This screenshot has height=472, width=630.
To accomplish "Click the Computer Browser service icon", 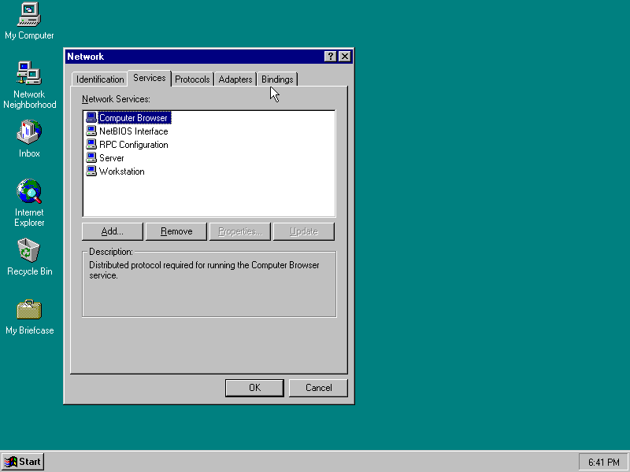I will click(91, 117).
